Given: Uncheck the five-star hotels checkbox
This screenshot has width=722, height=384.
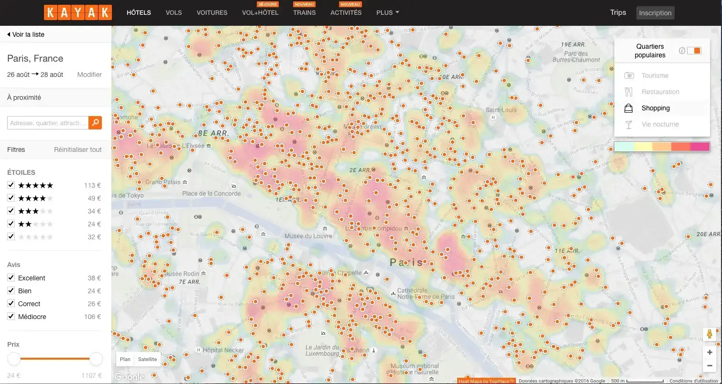Looking at the screenshot, I should tap(11, 185).
